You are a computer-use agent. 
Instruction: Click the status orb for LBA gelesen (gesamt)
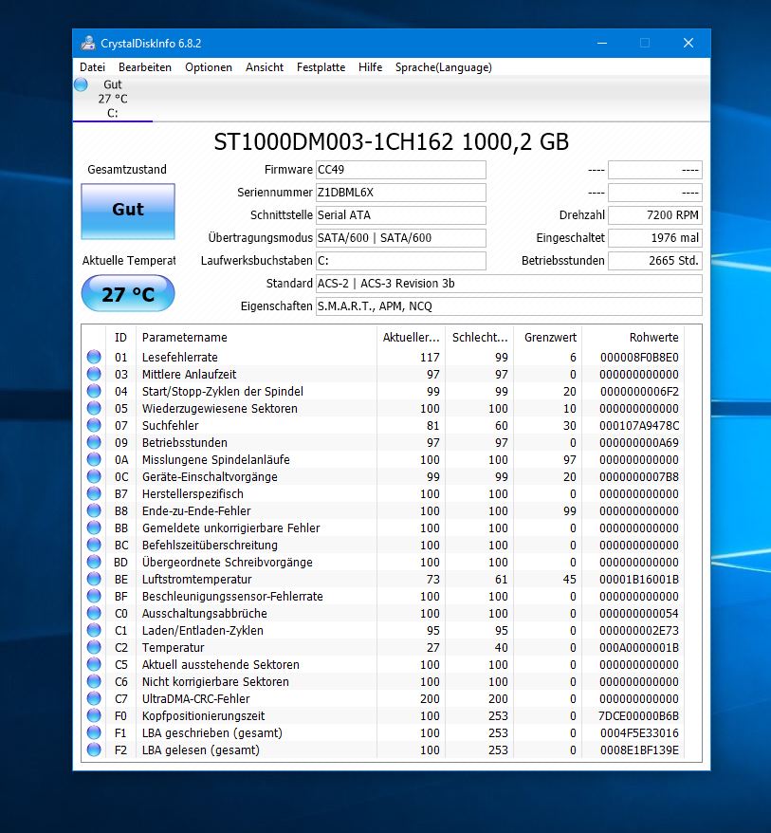[x=94, y=750]
